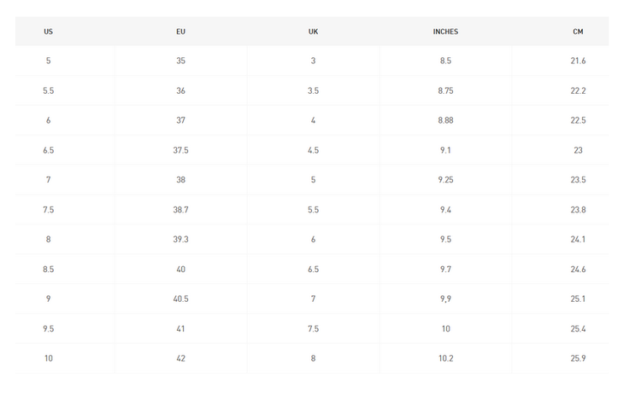Image resolution: width=641 pixels, height=406 pixels.
Task: Click the US column header
Action: (x=48, y=32)
